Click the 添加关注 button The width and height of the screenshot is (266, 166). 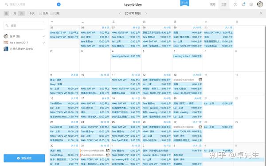[x=24, y=158]
